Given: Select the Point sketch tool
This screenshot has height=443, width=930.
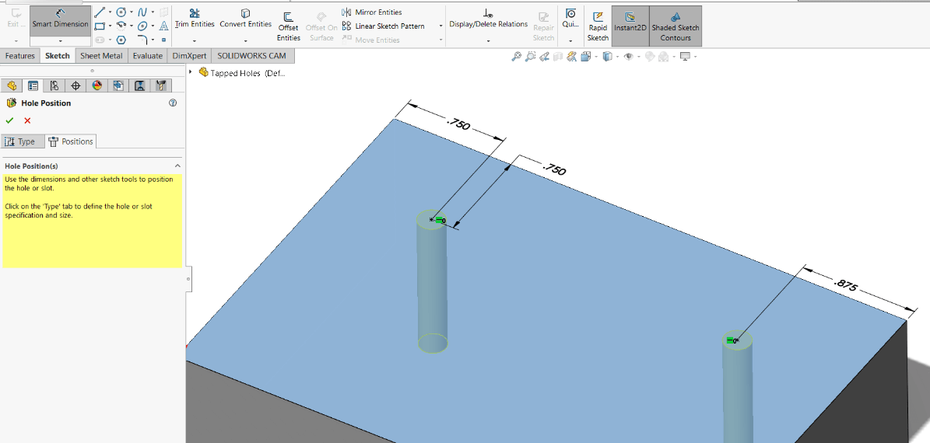Looking at the screenshot, I should (163, 40).
